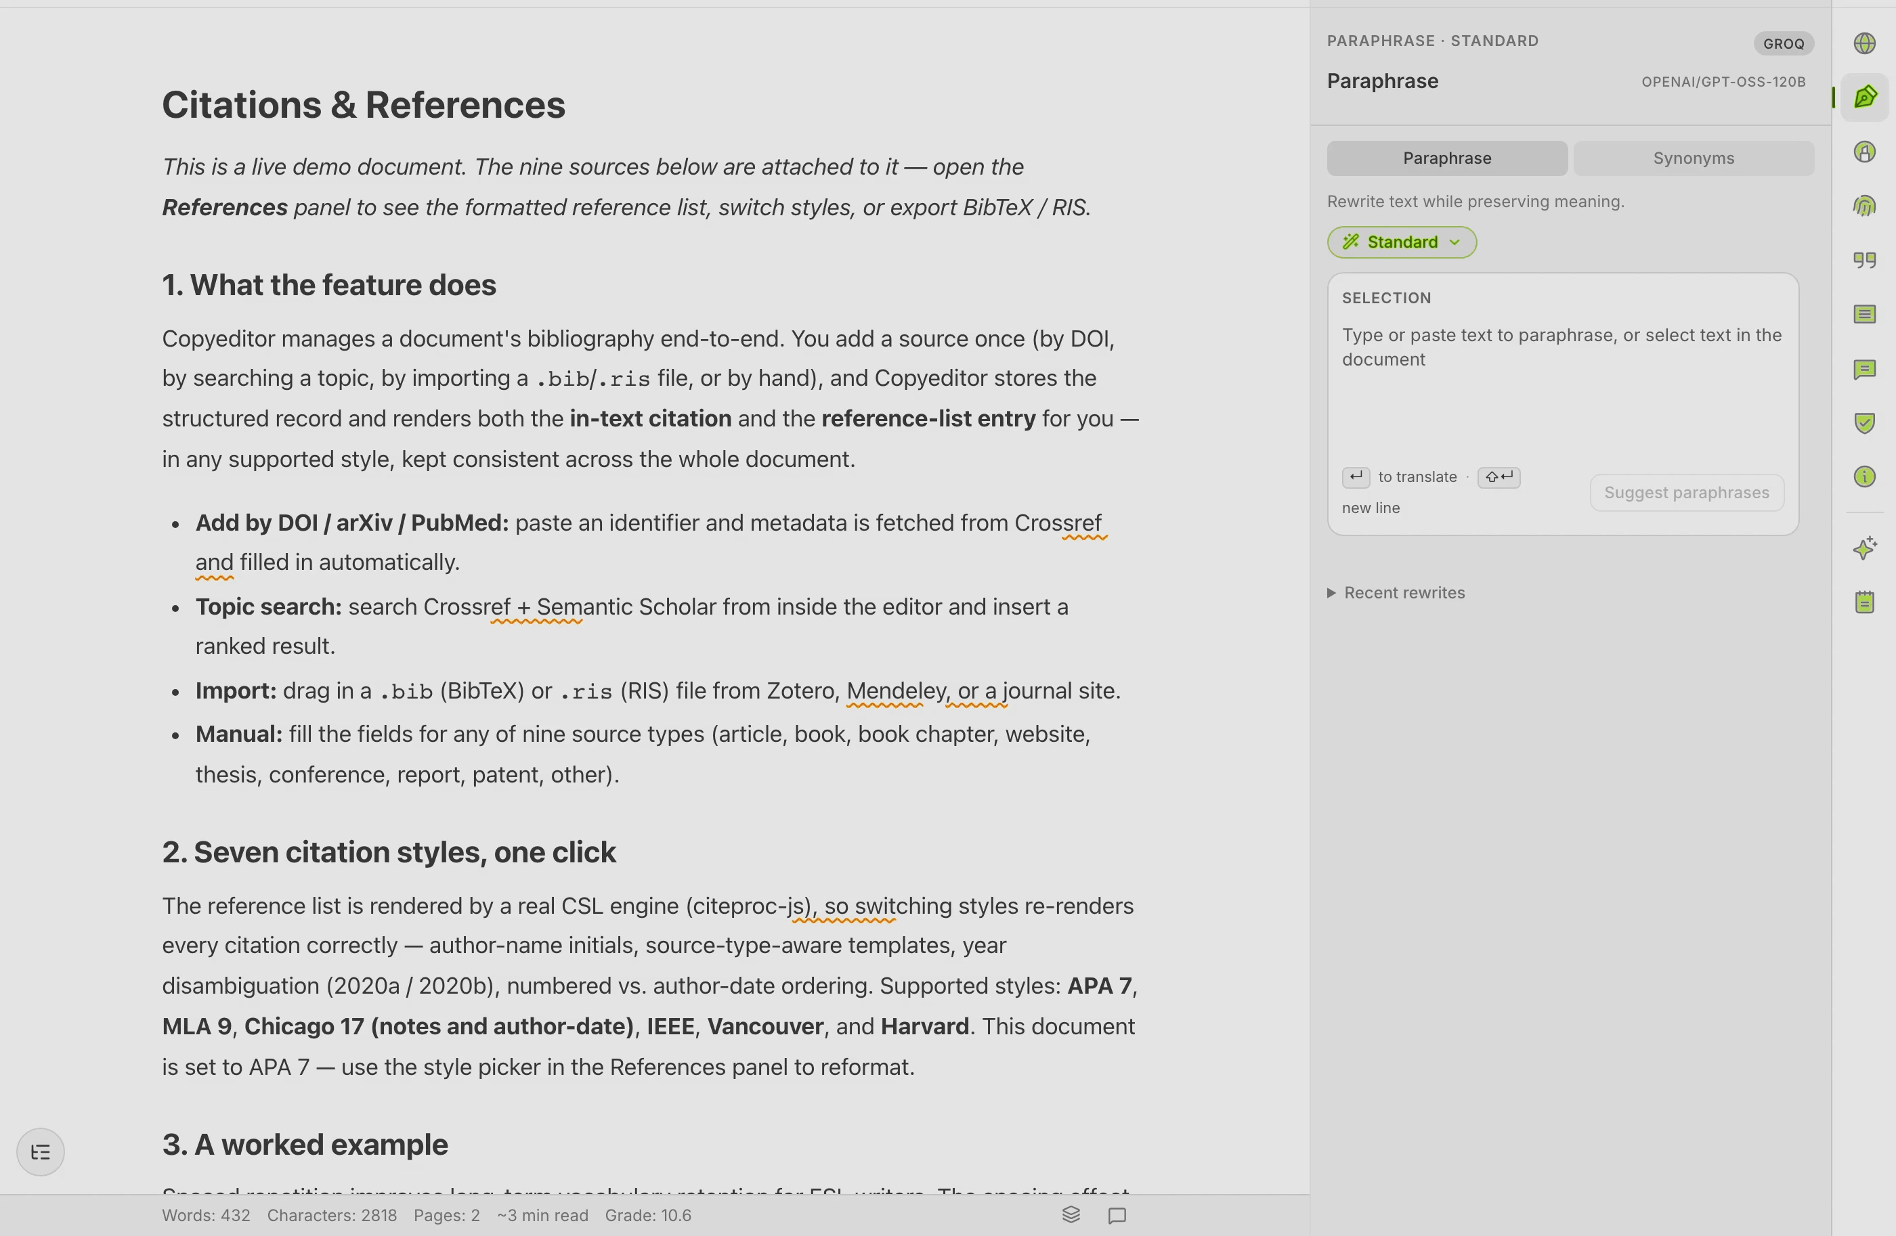Click the Suggest paraphrases button
The height and width of the screenshot is (1236, 1896).
click(x=1687, y=492)
